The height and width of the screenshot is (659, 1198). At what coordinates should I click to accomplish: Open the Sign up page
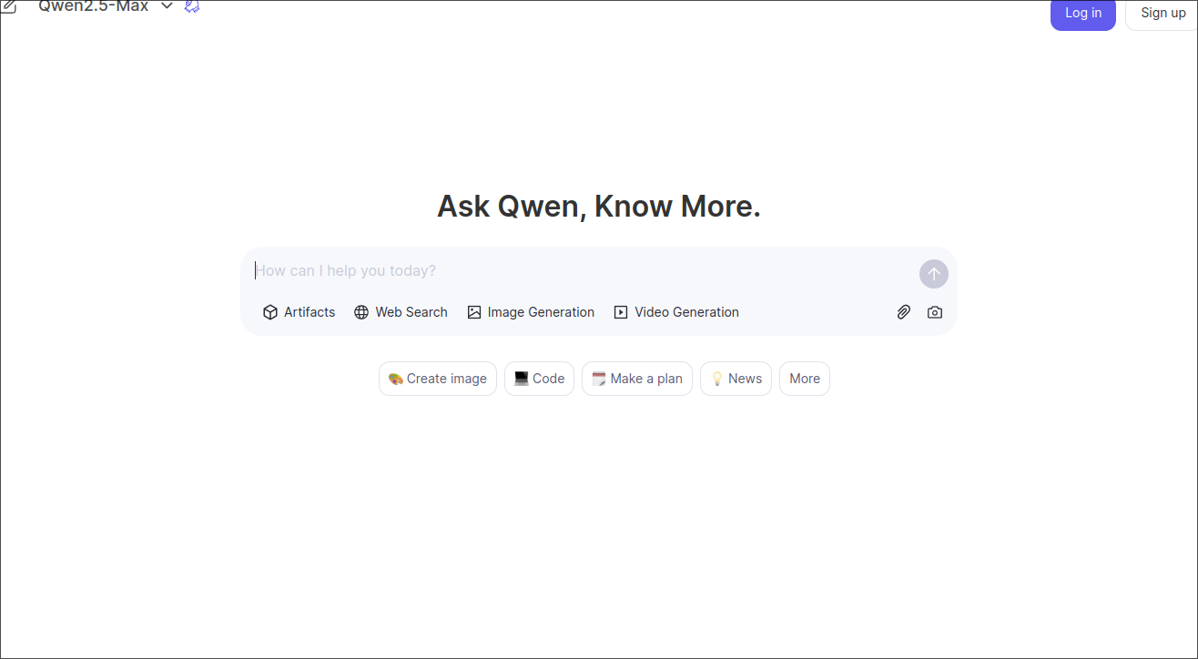(x=1162, y=14)
